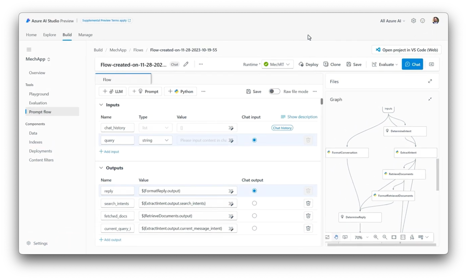Select the hand pan tool in the graph toolbar
Image resolution: width=467 pixels, height=279 pixels.
pyautogui.click(x=336, y=237)
